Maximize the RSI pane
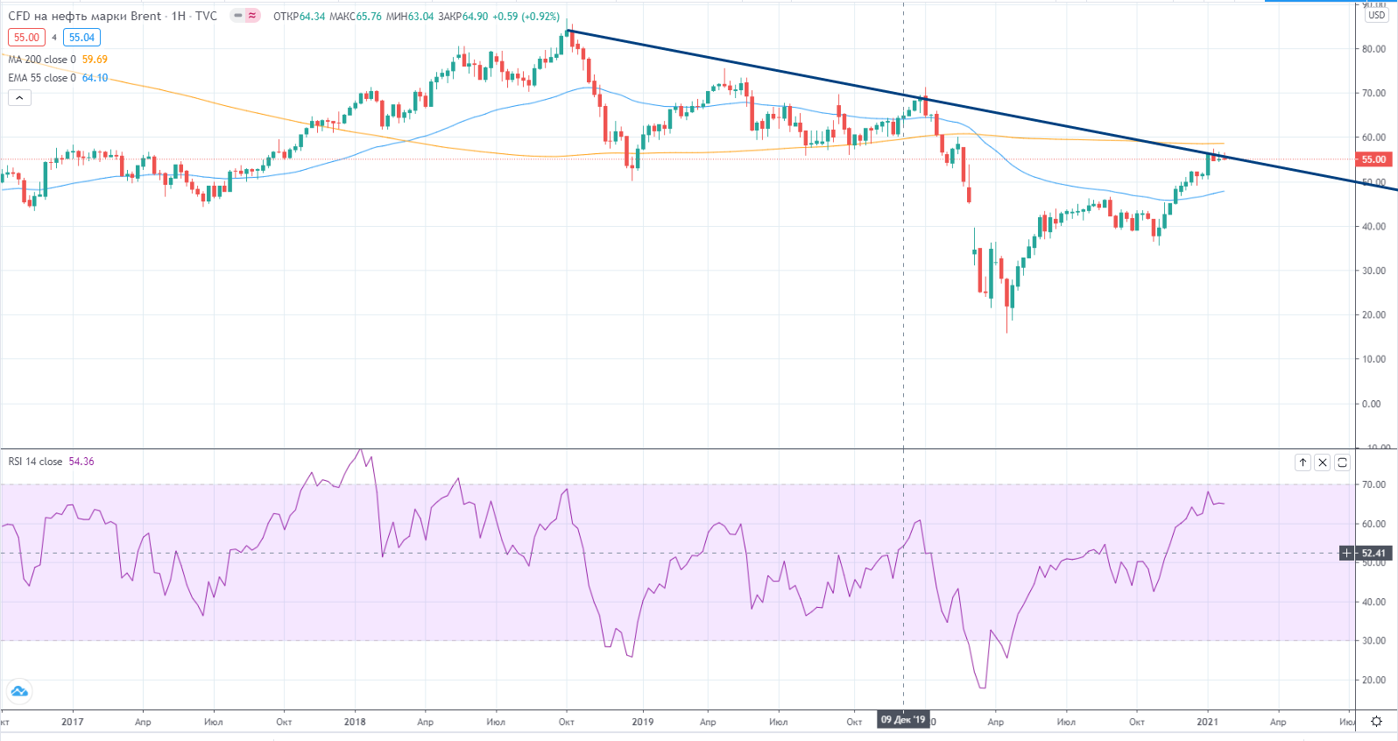Screen dimensions: 1398x741 coord(1342,462)
